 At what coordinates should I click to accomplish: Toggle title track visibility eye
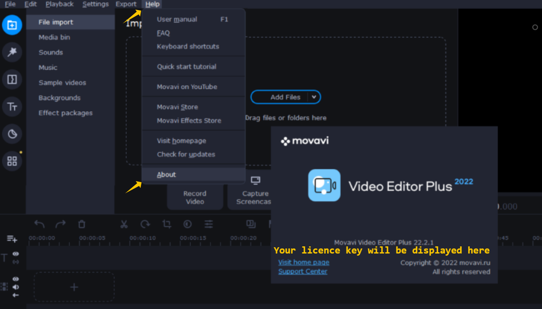coord(16,254)
